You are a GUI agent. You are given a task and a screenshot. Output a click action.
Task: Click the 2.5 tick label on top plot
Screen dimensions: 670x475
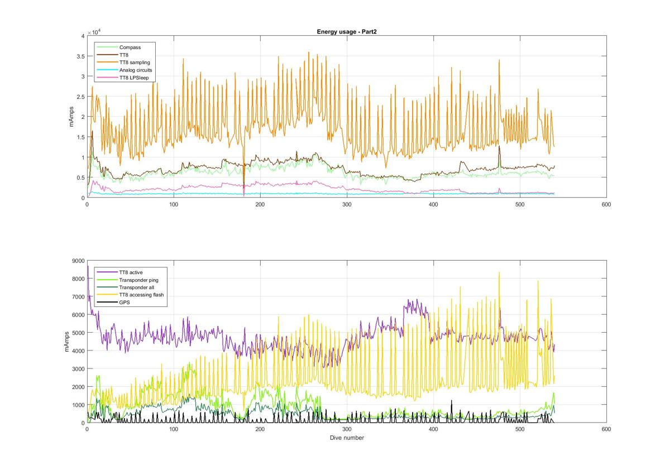(x=80, y=97)
